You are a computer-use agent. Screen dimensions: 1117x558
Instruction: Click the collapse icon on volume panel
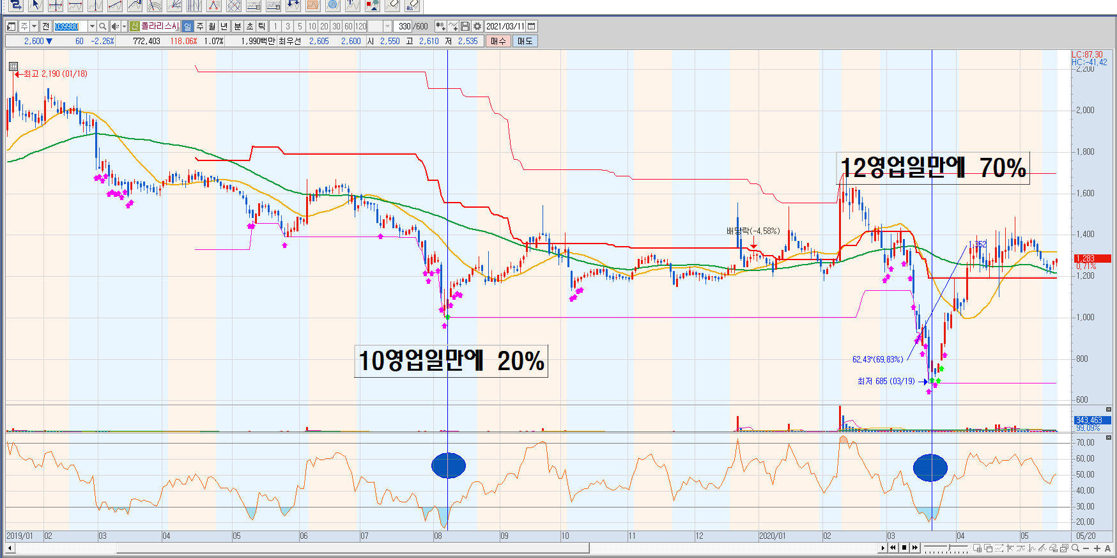(x=1109, y=409)
